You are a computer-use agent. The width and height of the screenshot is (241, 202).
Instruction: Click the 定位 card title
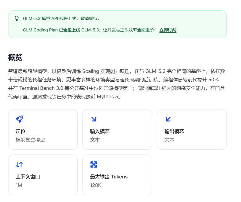click(20, 131)
